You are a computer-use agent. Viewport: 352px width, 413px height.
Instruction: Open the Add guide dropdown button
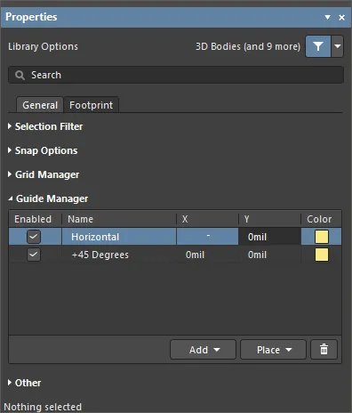[x=203, y=350]
